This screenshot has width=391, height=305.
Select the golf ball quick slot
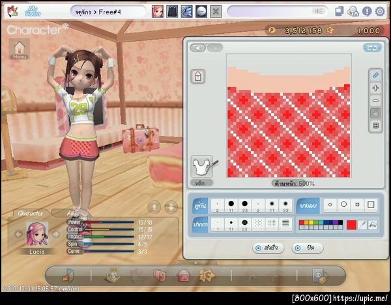tap(201, 12)
